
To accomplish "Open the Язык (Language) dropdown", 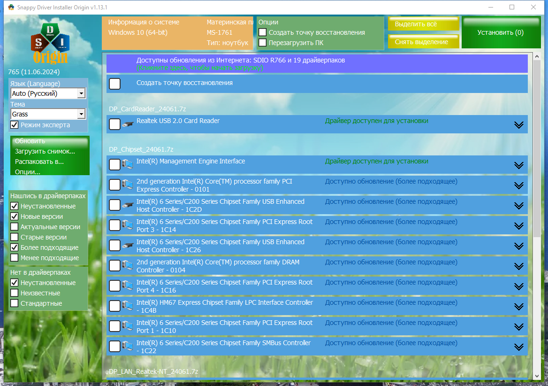I will (x=48, y=93).
